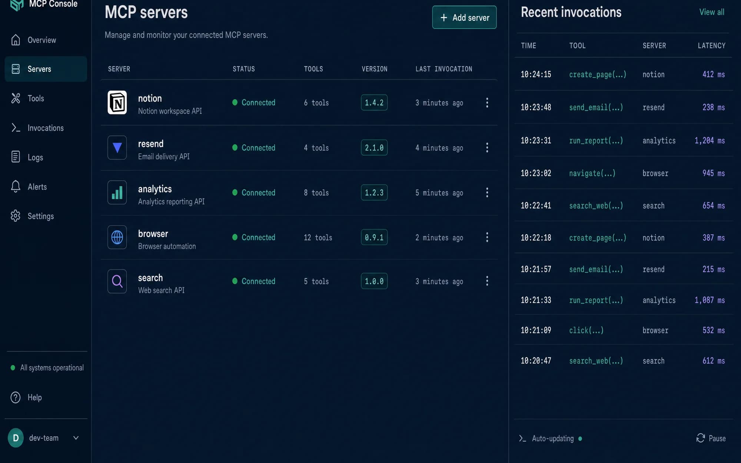
Task: Open the Invocations section
Action: click(46, 128)
